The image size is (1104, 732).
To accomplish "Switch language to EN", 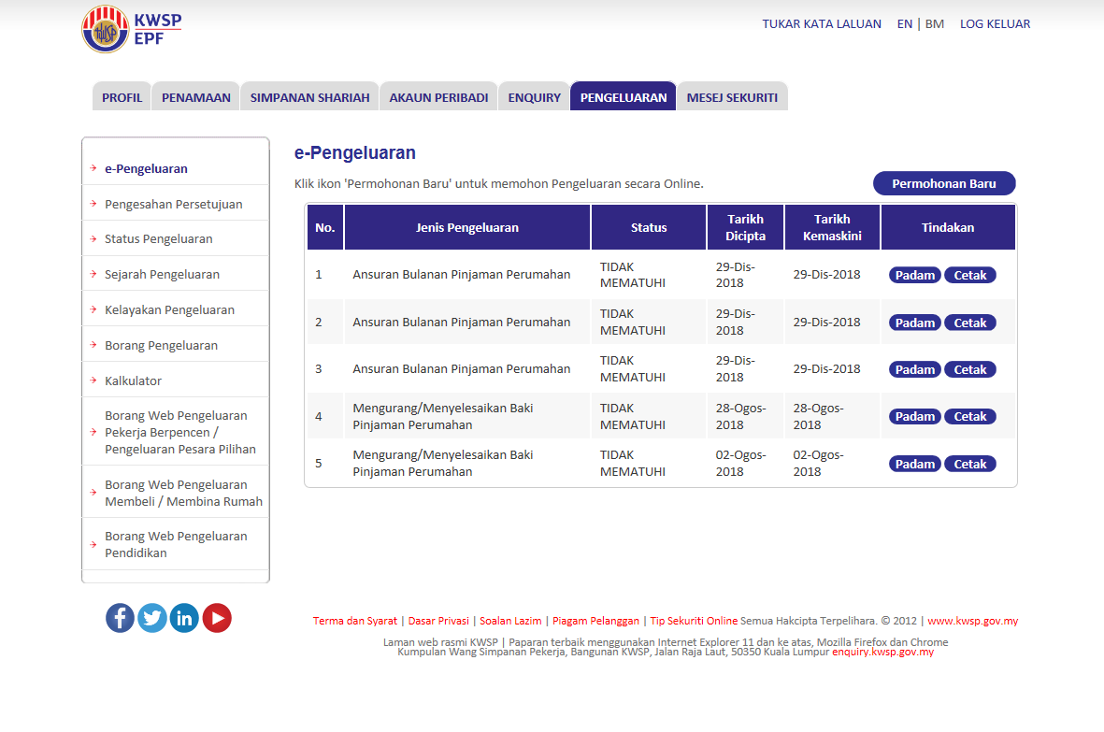I will click(x=904, y=24).
